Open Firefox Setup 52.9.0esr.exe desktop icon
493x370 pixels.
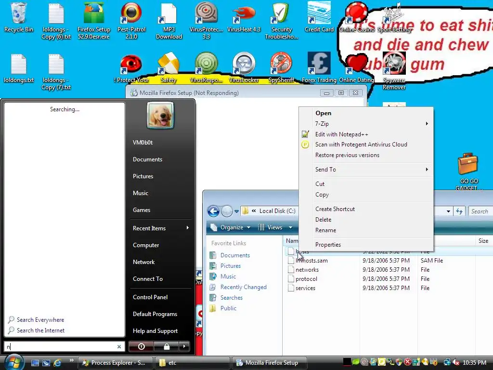coord(94,20)
